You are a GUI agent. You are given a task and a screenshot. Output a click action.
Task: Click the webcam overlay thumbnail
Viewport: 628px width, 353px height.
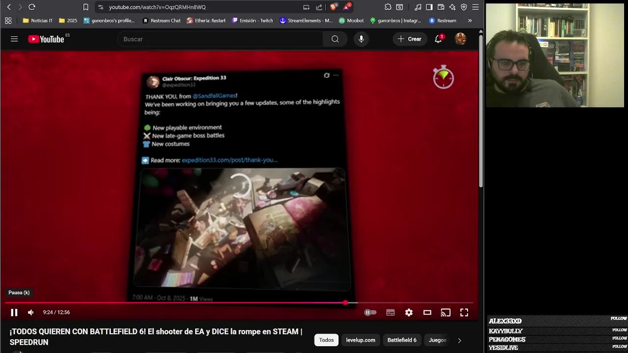(x=555, y=55)
